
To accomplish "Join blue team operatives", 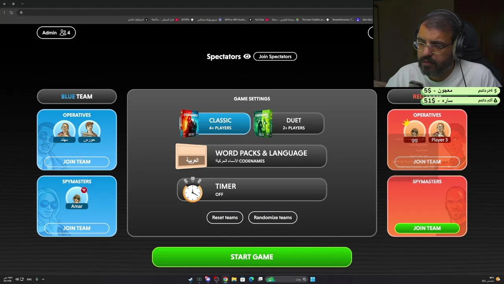I will tap(77, 162).
